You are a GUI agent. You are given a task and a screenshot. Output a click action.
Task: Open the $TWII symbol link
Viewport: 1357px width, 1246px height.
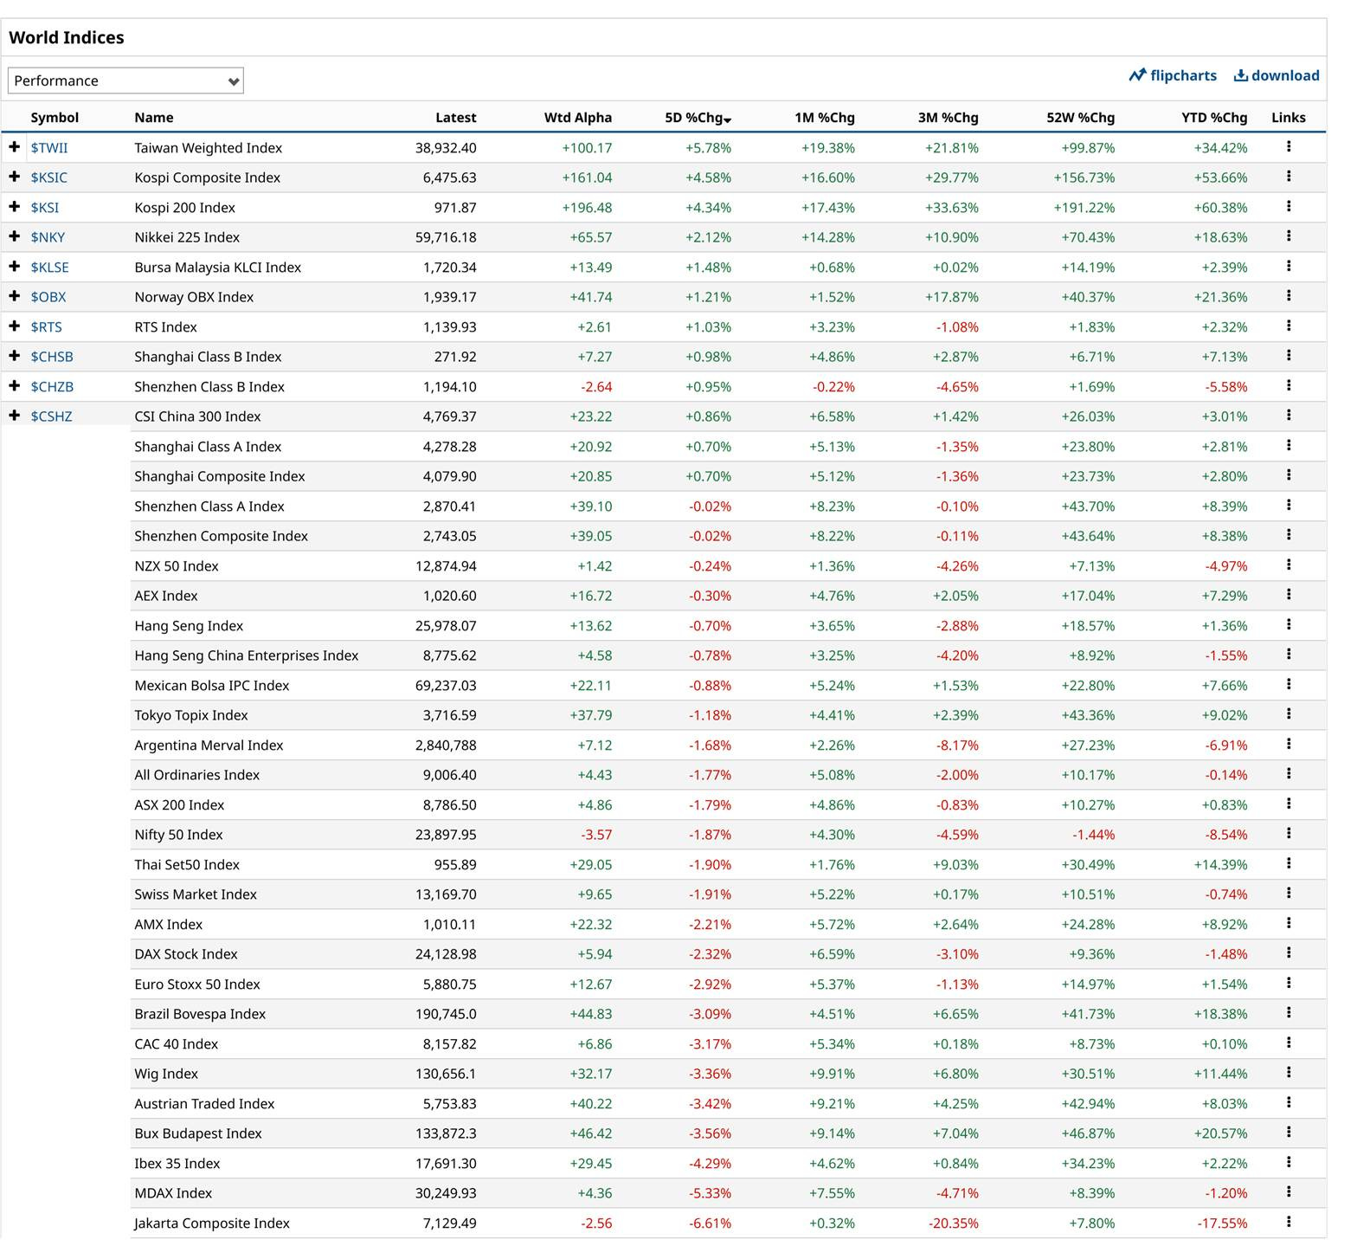(49, 148)
